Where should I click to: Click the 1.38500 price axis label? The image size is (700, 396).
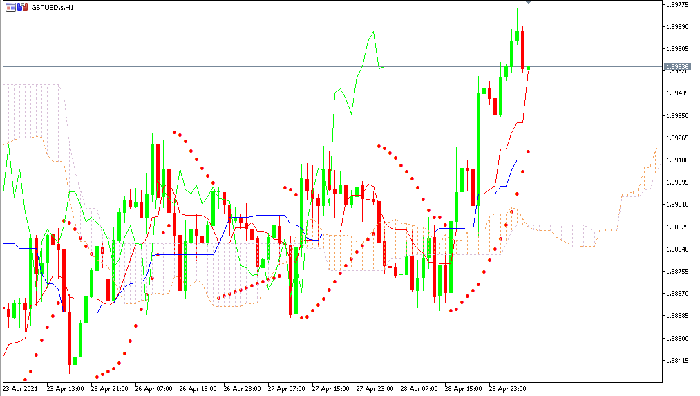(x=677, y=338)
